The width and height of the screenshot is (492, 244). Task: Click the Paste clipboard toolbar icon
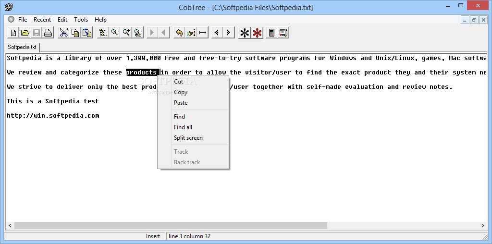click(x=87, y=33)
